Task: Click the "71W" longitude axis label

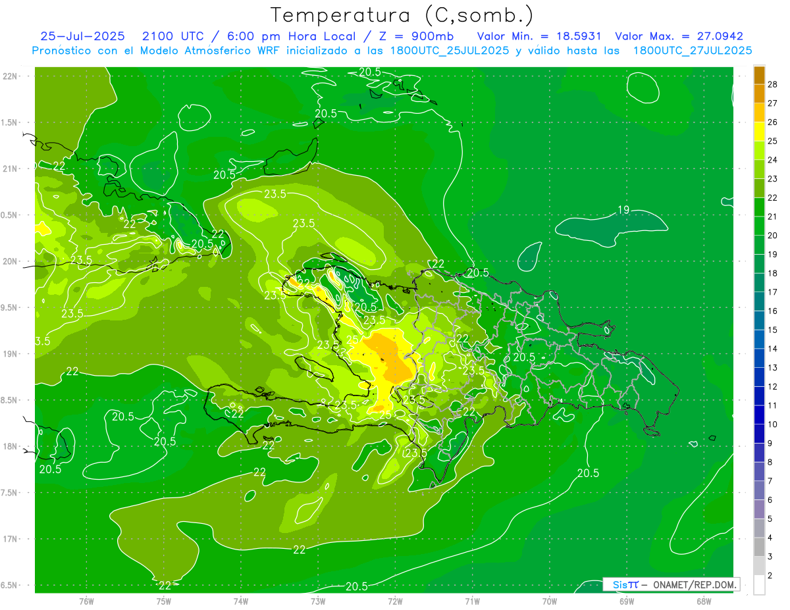Action: tap(471, 601)
